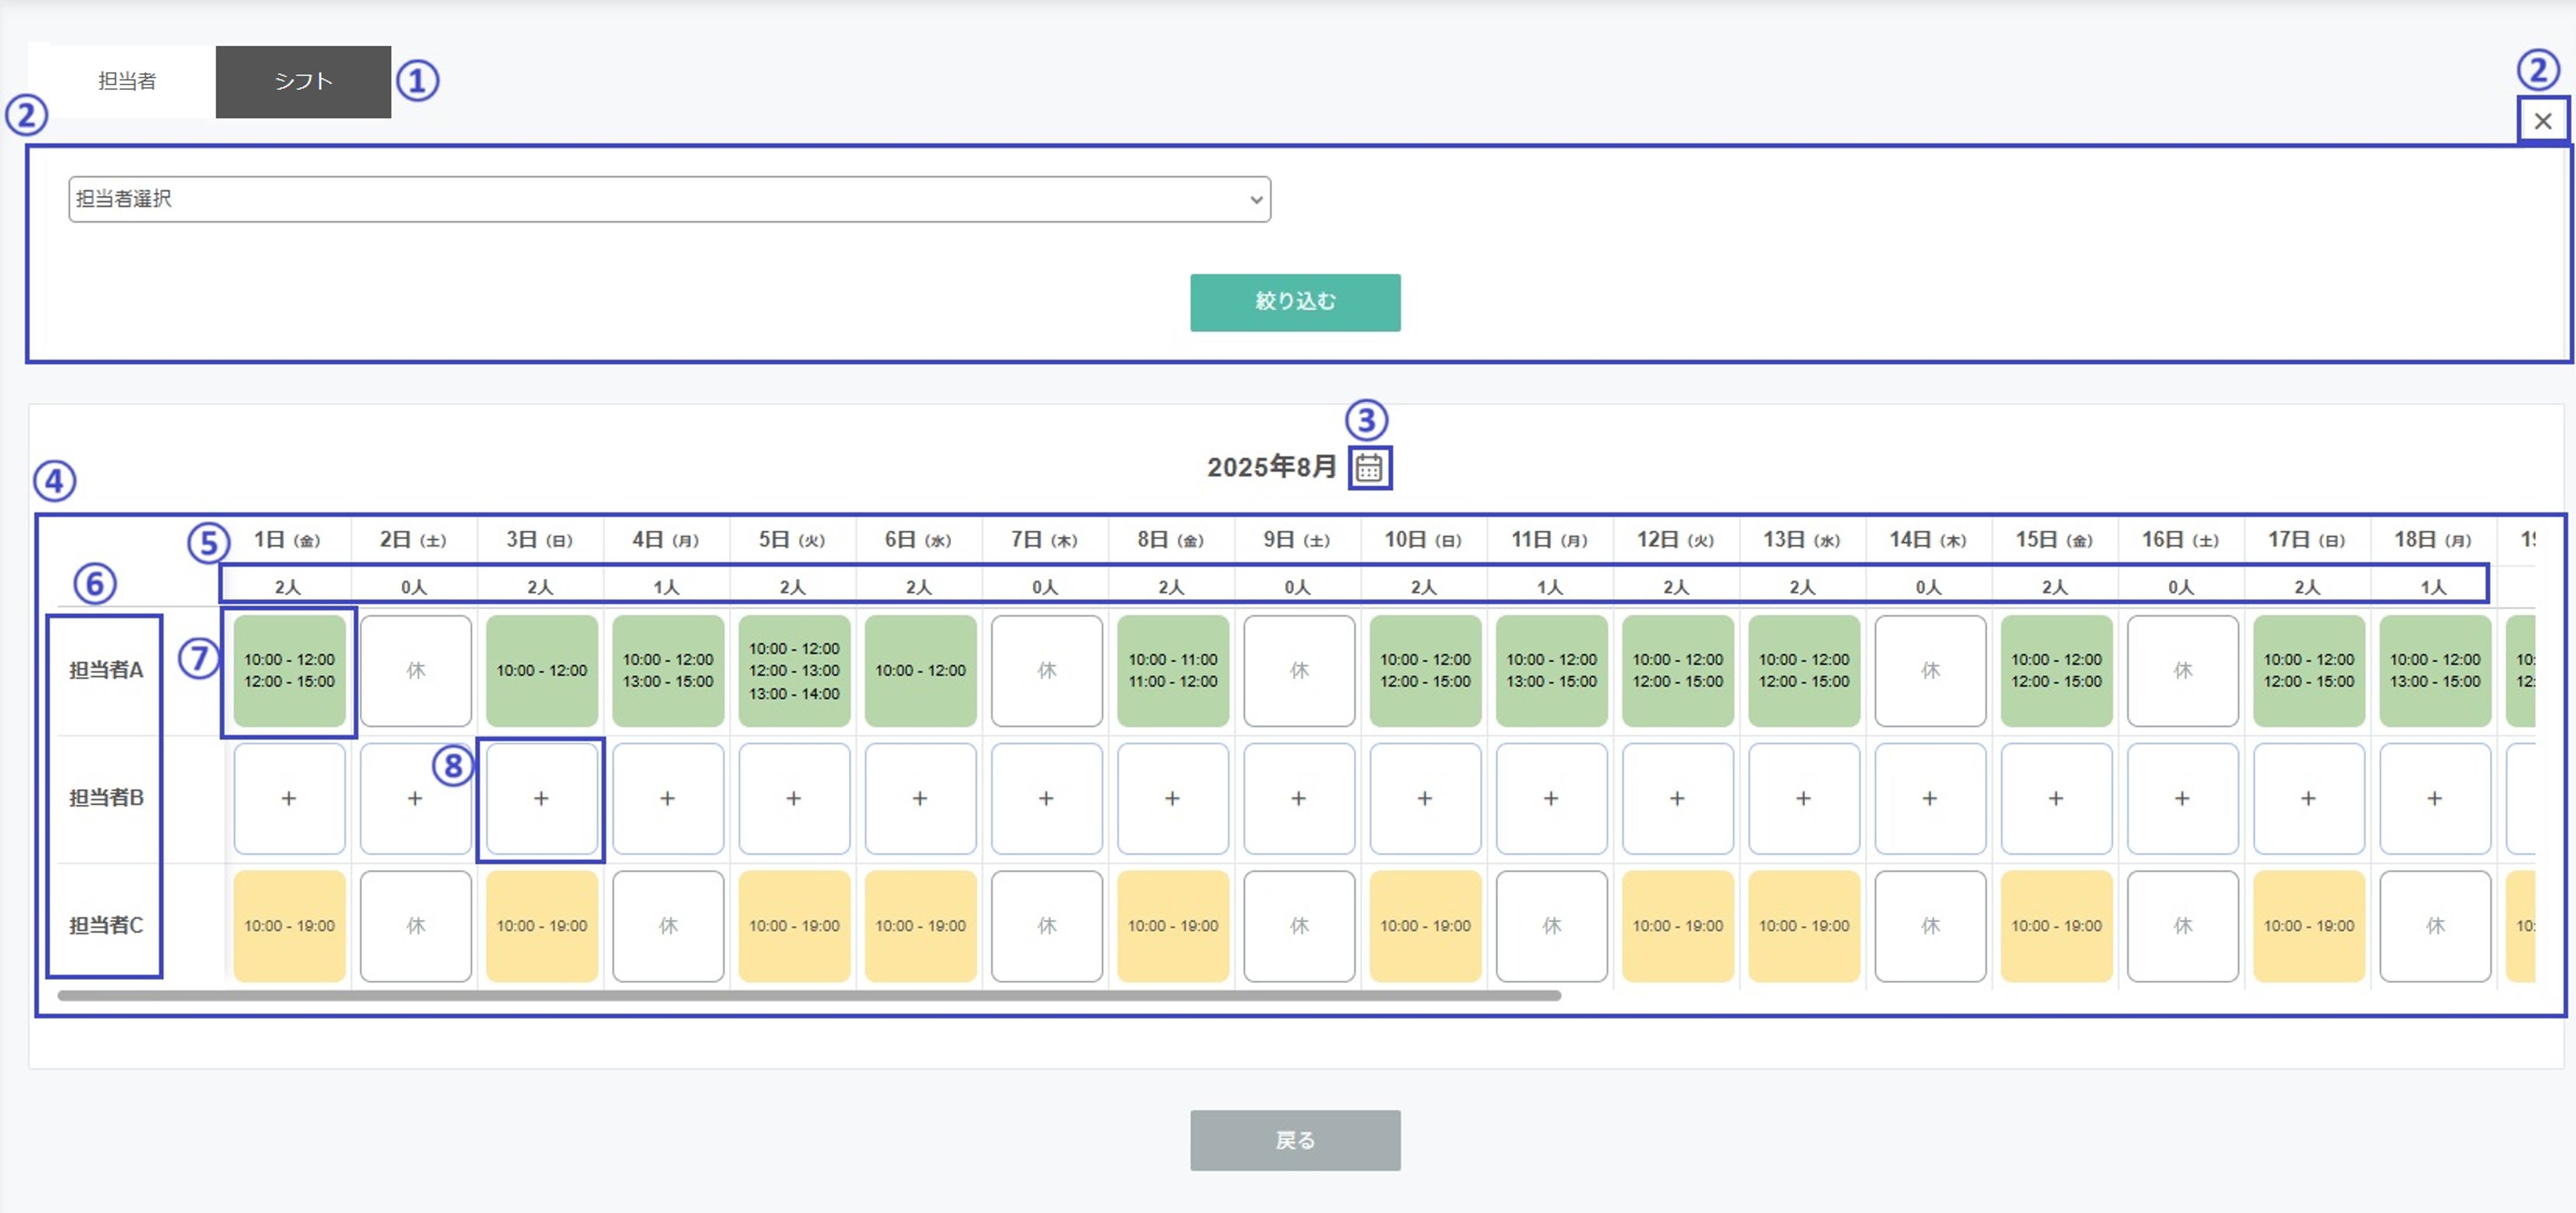Open 担当者C 10:00 - 19:00 shift on 1日

point(289,926)
